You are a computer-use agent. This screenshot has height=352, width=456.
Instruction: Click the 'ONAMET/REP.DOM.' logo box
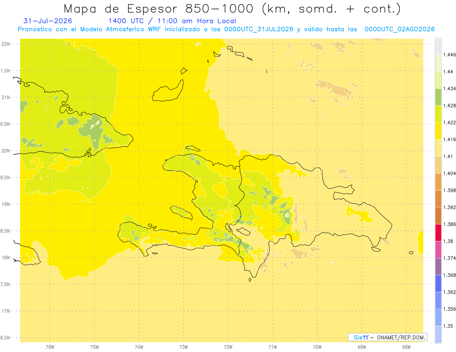387,337
